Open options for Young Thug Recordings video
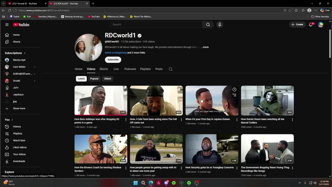Viewport: 332px width, 187px height. pyautogui.click(x=292, y=168)
